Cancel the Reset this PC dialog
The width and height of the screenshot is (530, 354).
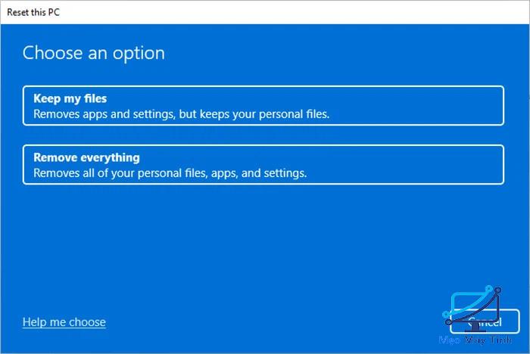485,321
